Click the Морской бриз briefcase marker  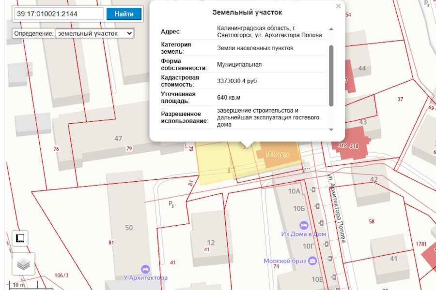click(x=312, y=261)
